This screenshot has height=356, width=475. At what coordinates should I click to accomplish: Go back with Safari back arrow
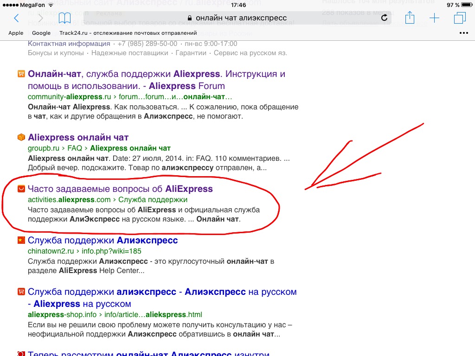point(16,18)
